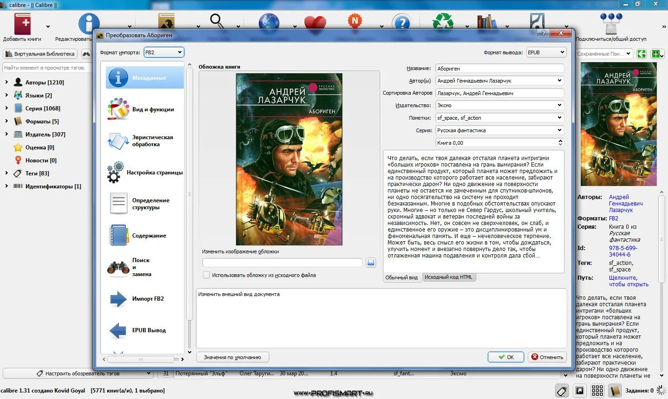Toggle cover grid icon in status bar

point(597,391)
